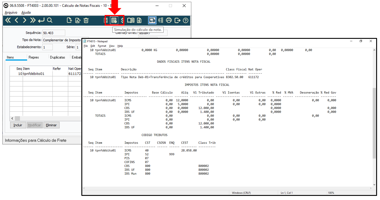380x200 pixels.
Task: Create a new nota with the add-document icon
Action: click(x=69, y=20)
